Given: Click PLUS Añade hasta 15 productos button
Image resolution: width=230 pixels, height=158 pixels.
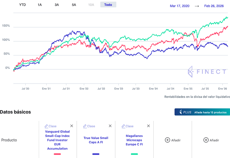Looking at the screenshot, I should (202, 112).
